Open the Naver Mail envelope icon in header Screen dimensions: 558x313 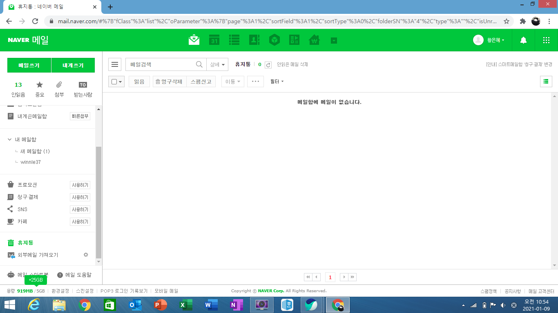coord(194,40)
